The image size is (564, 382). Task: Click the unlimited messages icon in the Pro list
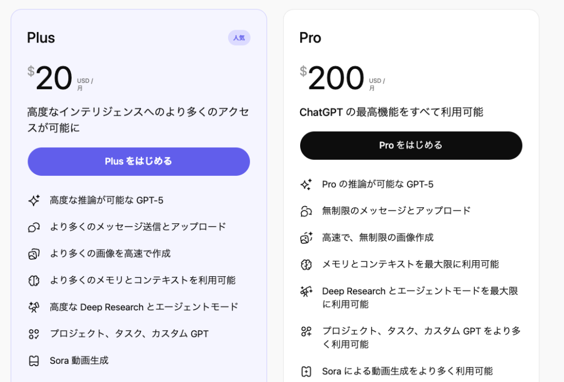(306, 211)
